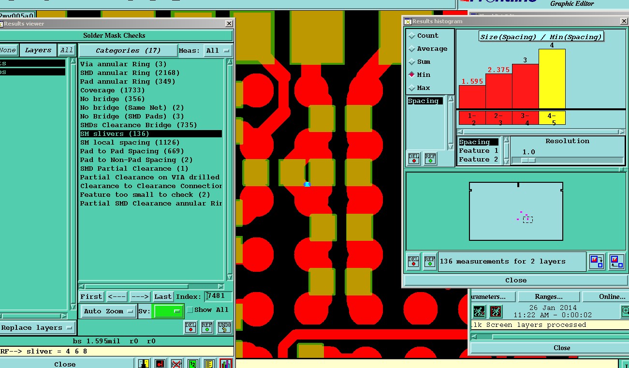
Task: Click the Categories (17) header button
Action: [x=128, y=50]
